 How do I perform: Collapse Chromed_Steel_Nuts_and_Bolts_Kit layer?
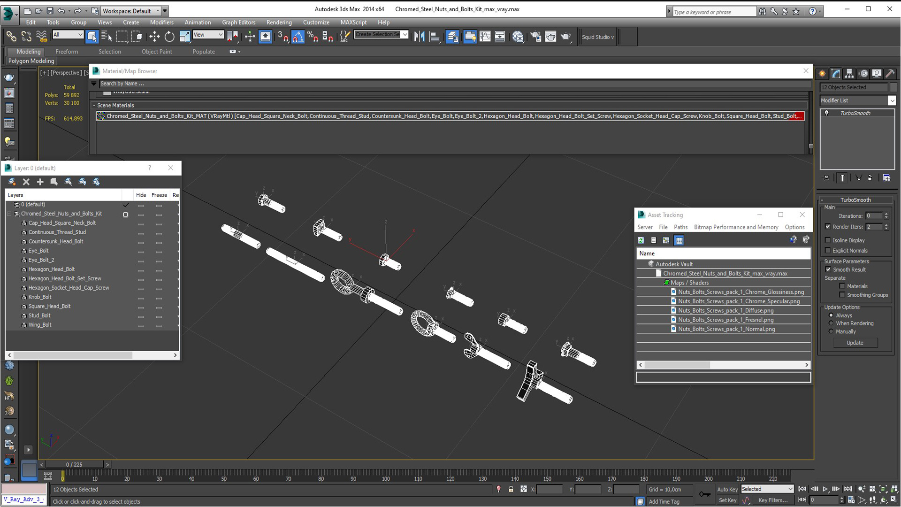click(x=9, y=214)
